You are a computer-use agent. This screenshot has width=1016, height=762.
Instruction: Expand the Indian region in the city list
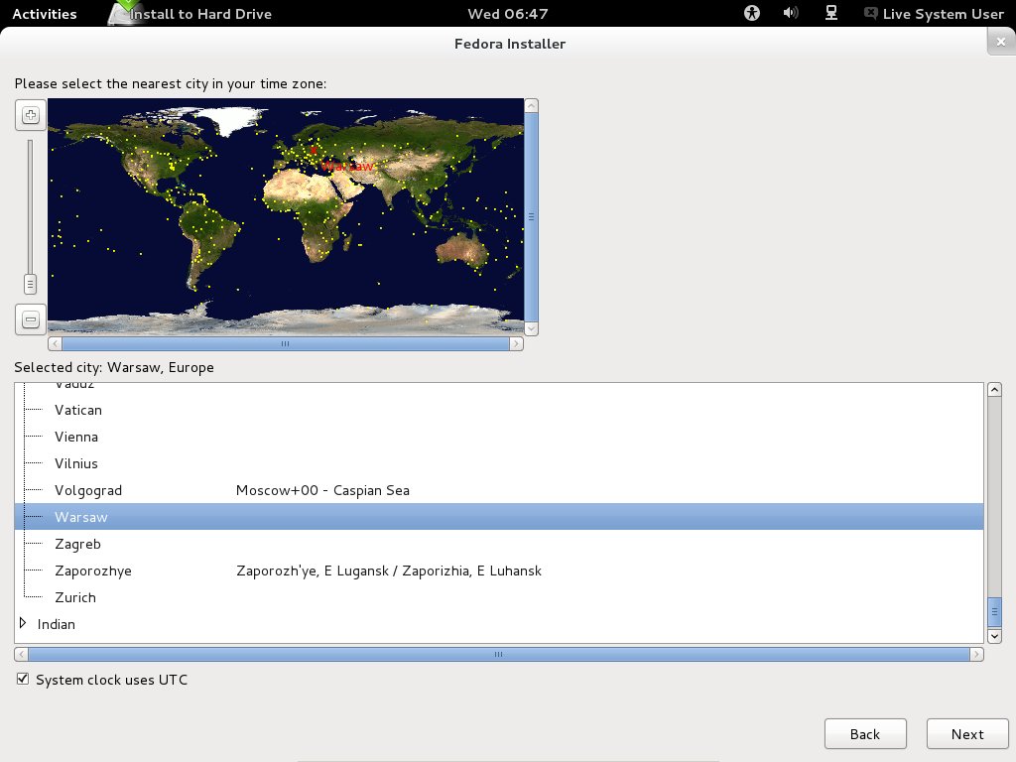tap(23, 623)
